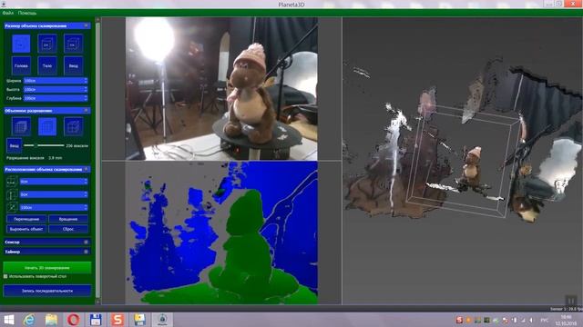Click the color camera preview image
This screenshot has width=583, height=327.
[221, 89]
